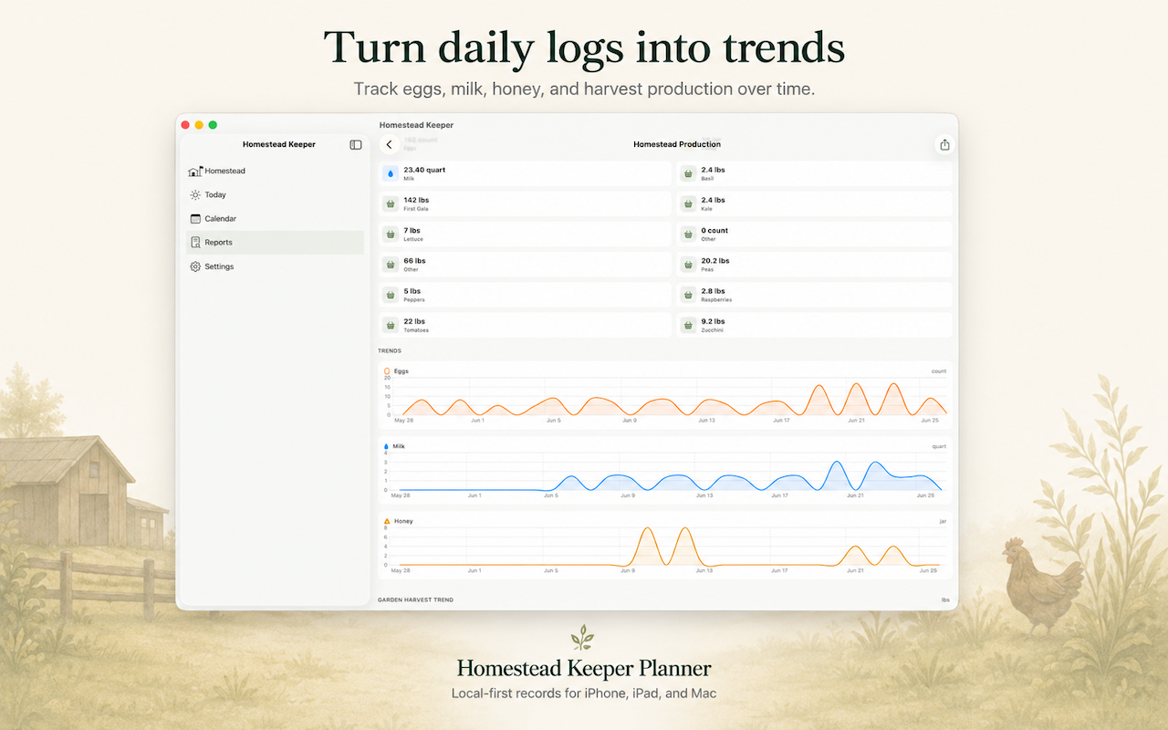Image resolution: width=1168 pixels, height=730 pixels.
Task: Click the '20.2 lbs' Peas value
Action: click(x=715, y=261)
